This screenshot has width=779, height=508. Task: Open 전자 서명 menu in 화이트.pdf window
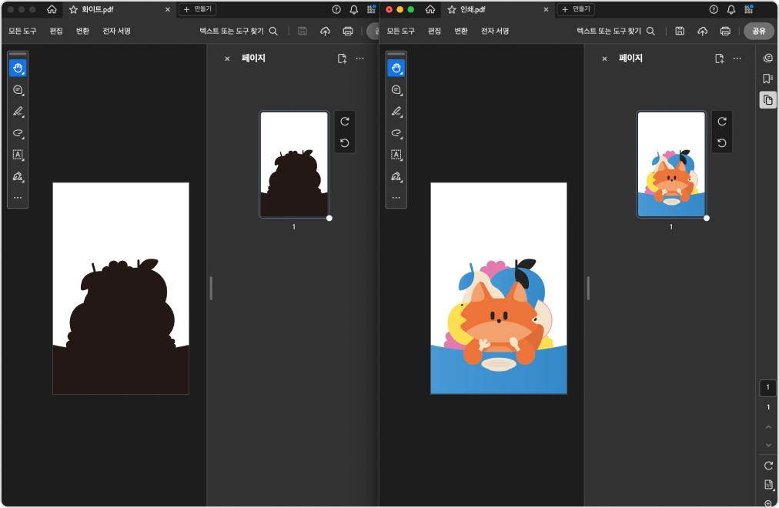coord(116,31)
